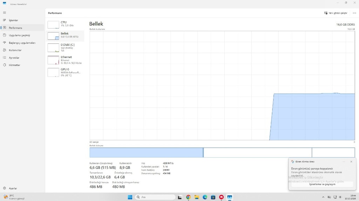Viewport: 359px width, 201px height.
Task: Click the volume speaker tray icon
Action: [340, 197]
